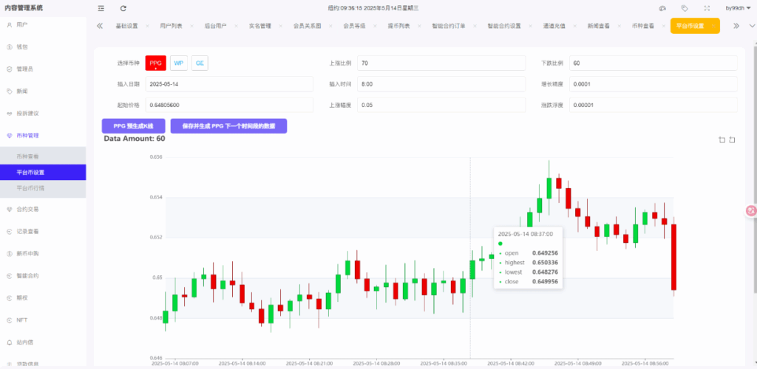Switch to the 基础设置 tab
The height and width of the screenshot is (369, 757).
pyautogui.click(x=126, y=26)
